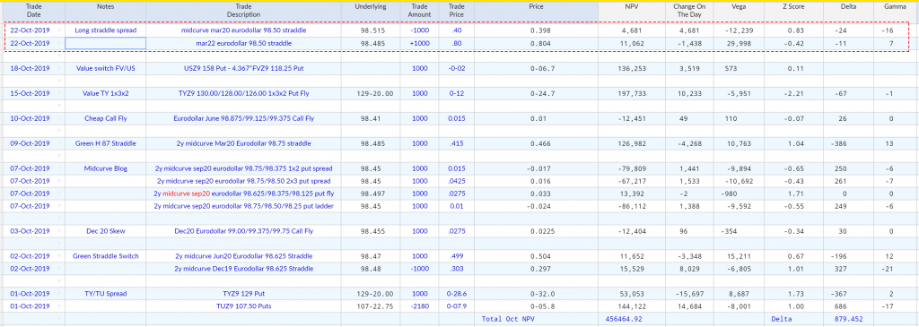Select trade amount -2180
This screenshot has height=327, width=919.
point(419,305)
